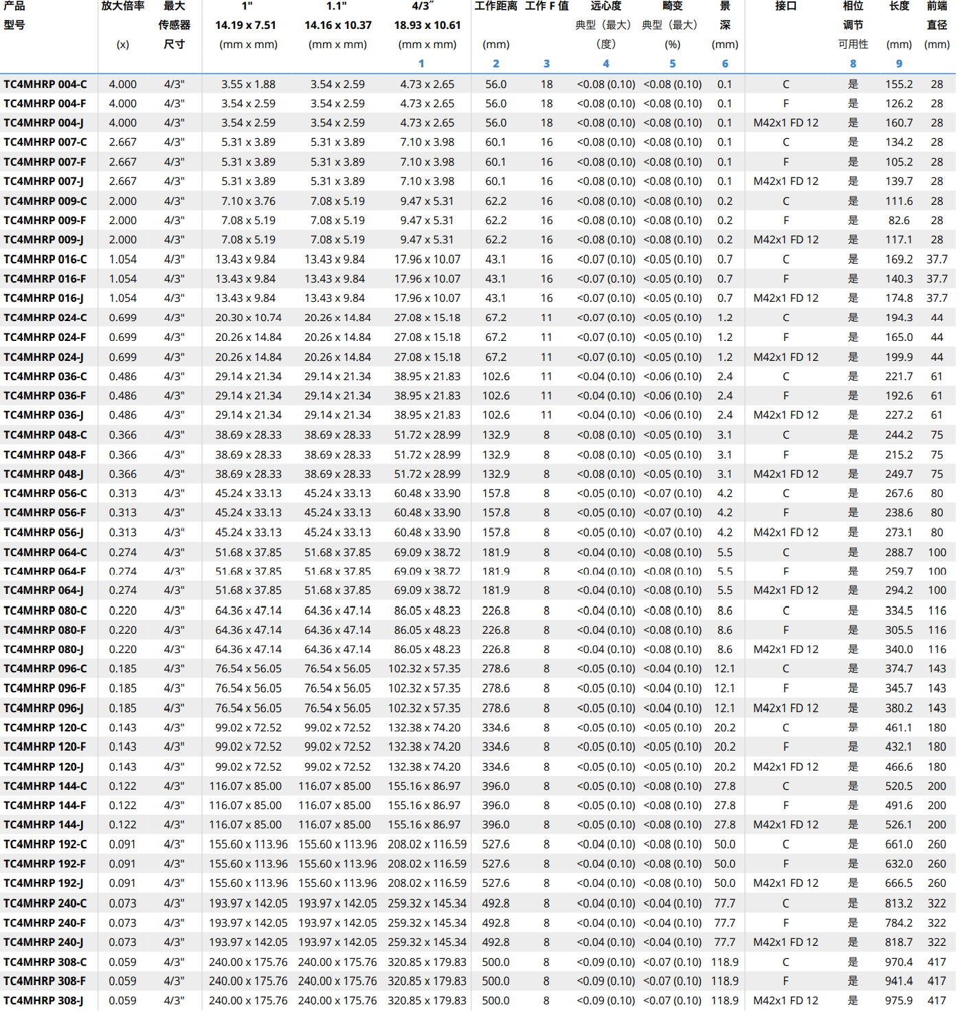Image resolution: width=960 pixels, height=1016 pixels.
Task: Open the TC4MHRP 016-F product row
Action: point(45,279)
